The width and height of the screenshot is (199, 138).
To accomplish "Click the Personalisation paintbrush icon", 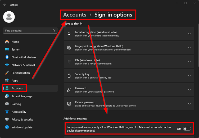I will [7, 73].
